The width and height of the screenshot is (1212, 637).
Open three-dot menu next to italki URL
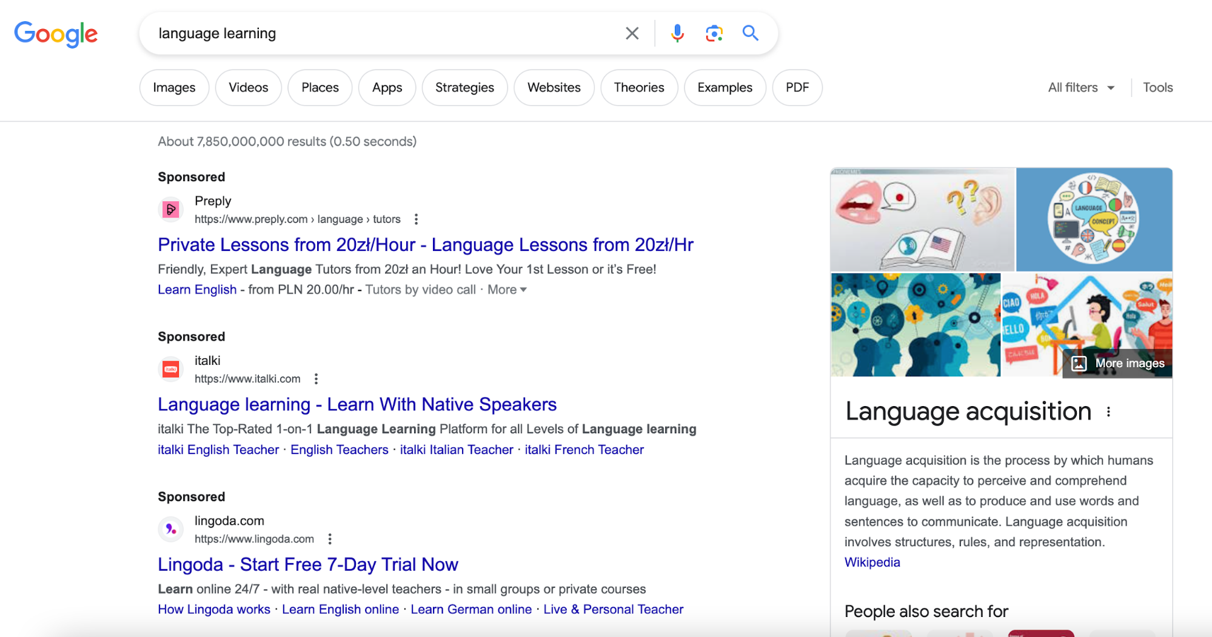click(x=316, y=379)
